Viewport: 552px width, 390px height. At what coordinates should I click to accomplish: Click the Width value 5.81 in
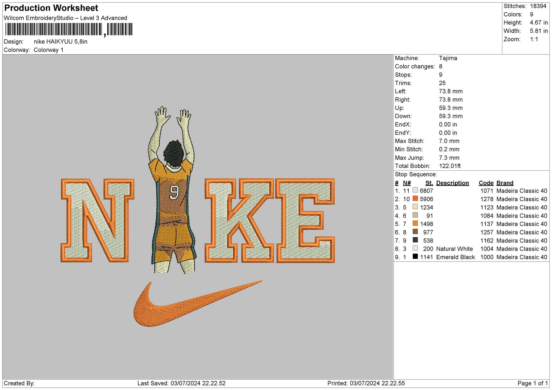[x=539, y=31]
